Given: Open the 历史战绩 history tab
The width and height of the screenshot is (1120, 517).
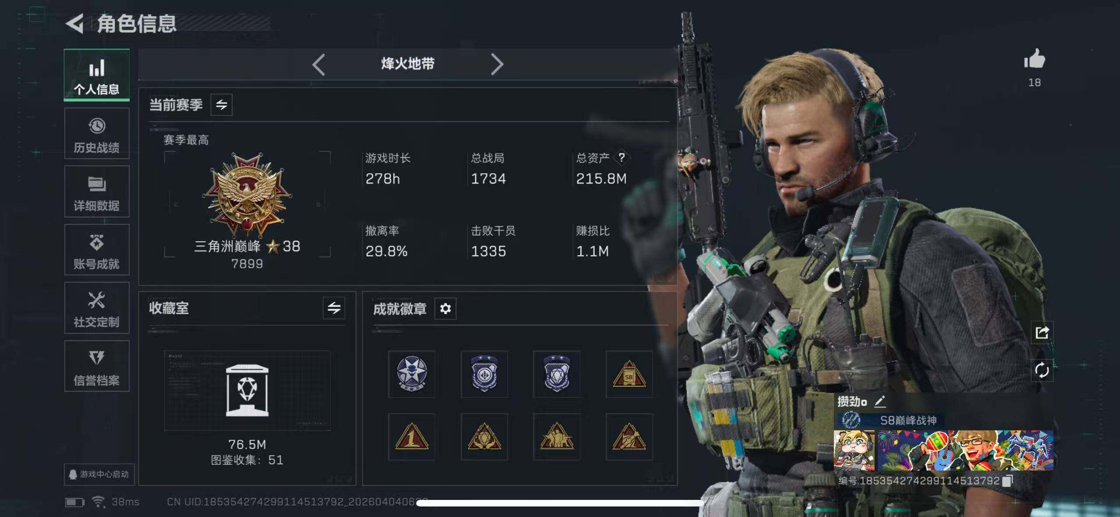Looking at the screenshot, I should (x=96, y=134).
